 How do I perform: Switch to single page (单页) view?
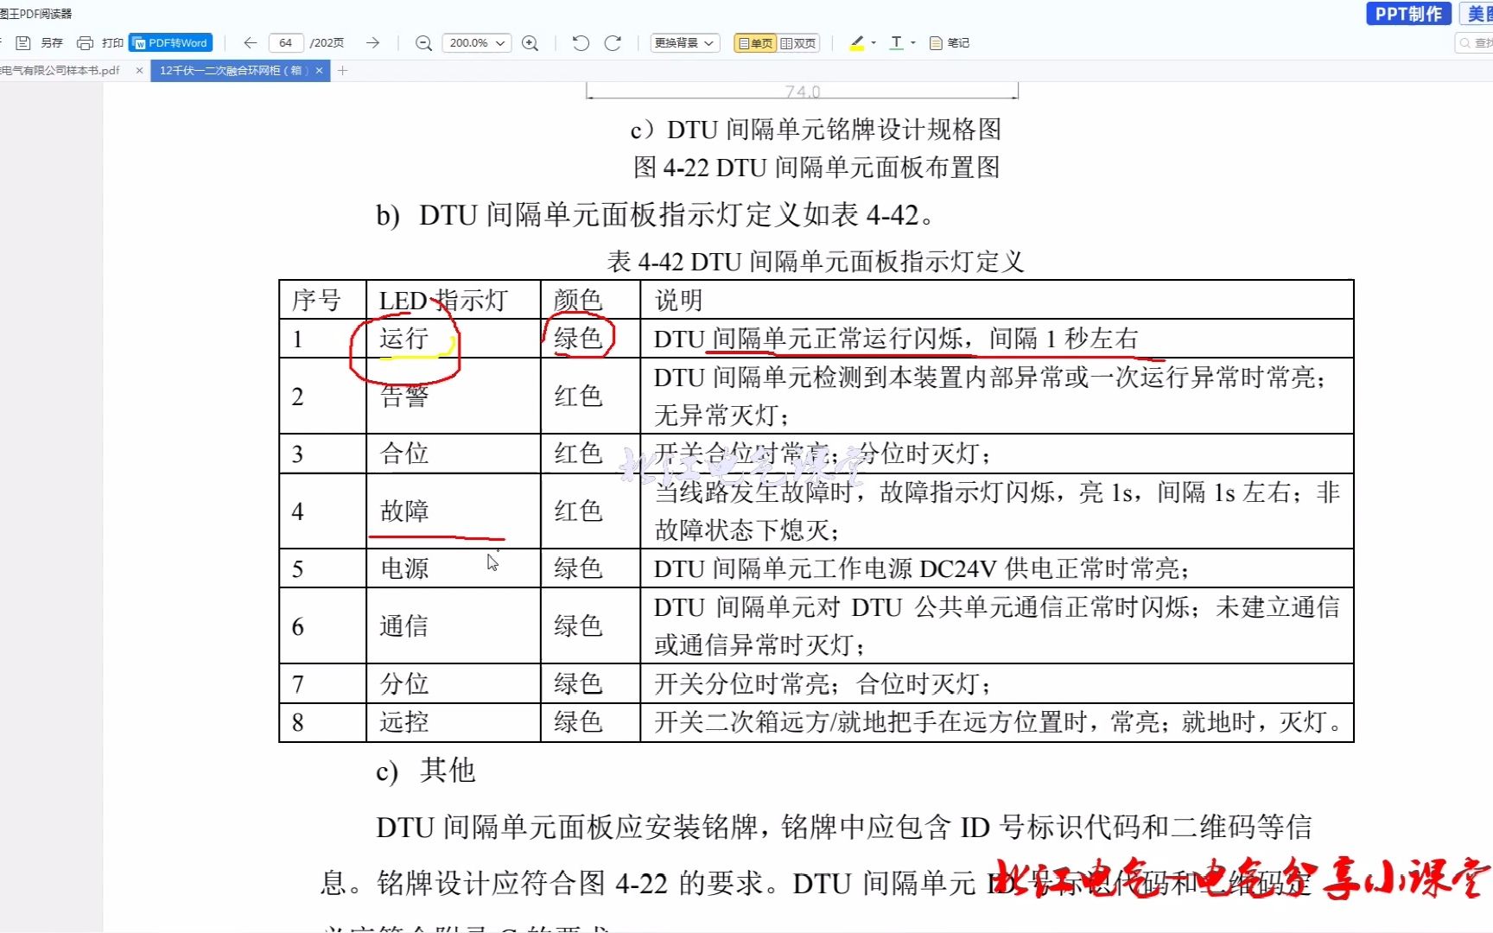click(755, 42)
